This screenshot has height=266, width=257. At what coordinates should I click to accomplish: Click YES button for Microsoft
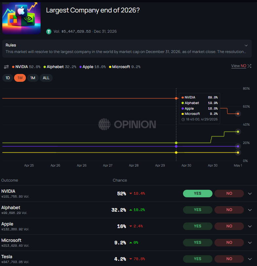pos(198,242)
